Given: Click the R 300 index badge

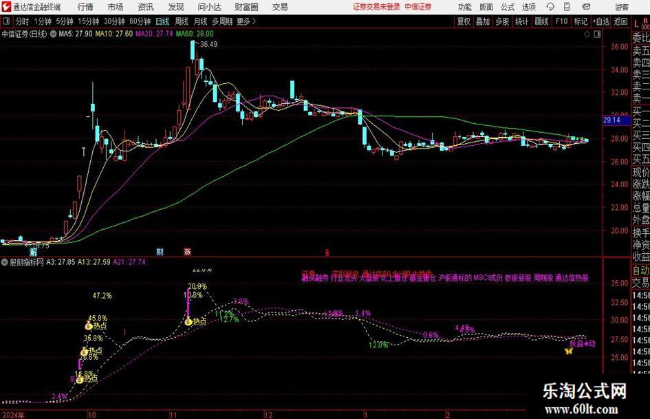Looking at the screenshot, I should [x=645, y=25].
